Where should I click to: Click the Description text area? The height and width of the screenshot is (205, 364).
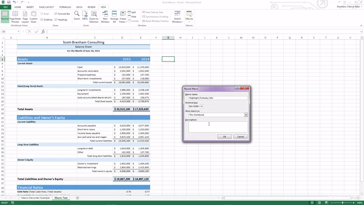218,127
